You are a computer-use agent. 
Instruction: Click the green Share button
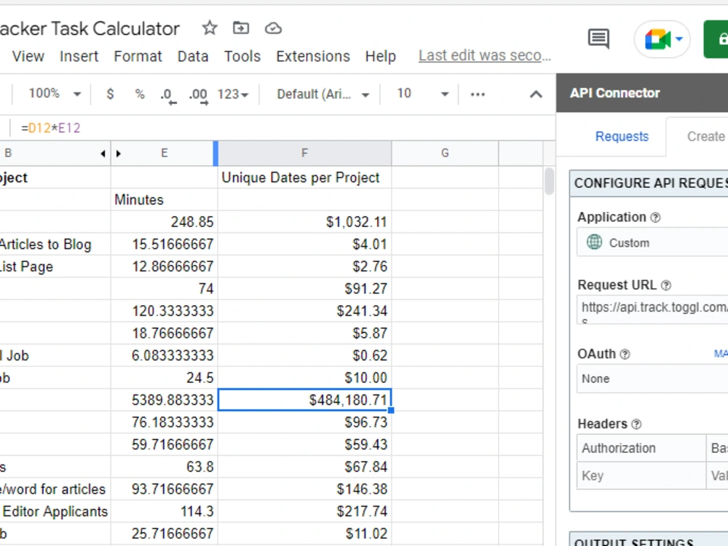click(x=716, y=39)
